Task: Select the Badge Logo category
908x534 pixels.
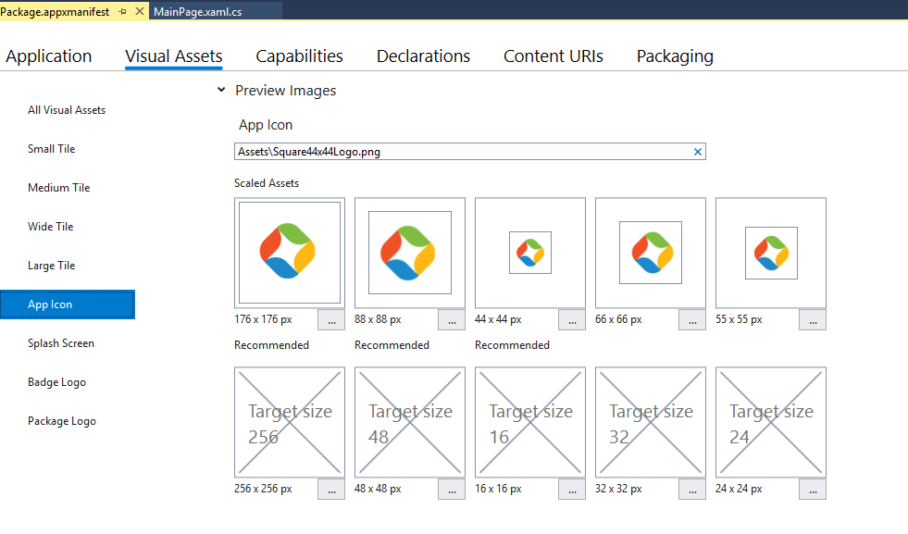Action: coord(56,381)
